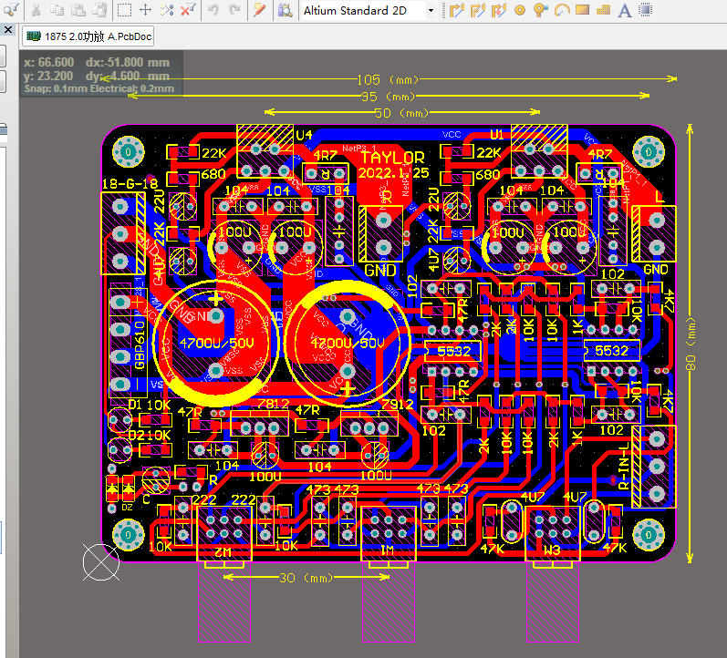Screen dimensions: 727x658
Task: Select the Interactive Differential Pair Routing tool
Action: coord(478,10)
